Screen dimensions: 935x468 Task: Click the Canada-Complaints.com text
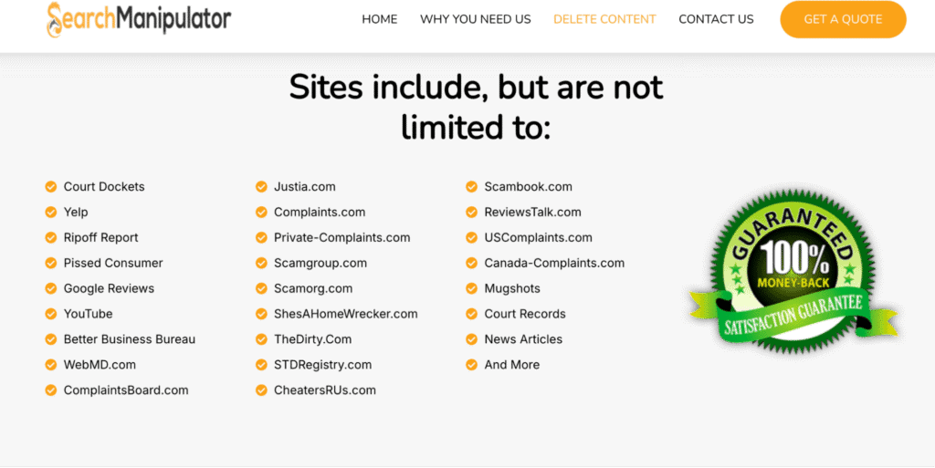pyautogui.click(x=554, y=263)
